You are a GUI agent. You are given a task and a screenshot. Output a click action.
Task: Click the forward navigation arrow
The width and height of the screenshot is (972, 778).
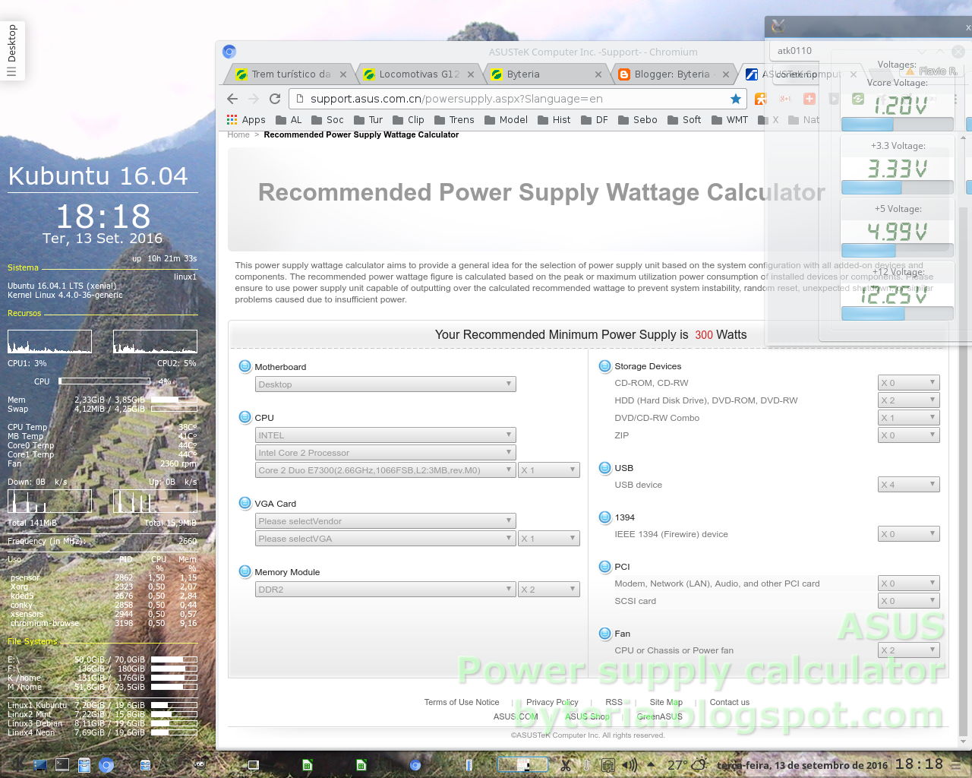coord(254,99)
